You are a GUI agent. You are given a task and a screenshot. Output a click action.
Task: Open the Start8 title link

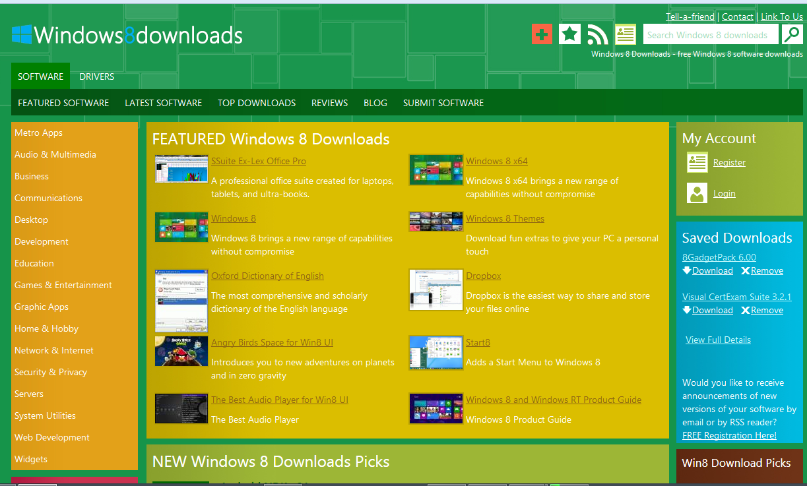(x=478, y=342)
